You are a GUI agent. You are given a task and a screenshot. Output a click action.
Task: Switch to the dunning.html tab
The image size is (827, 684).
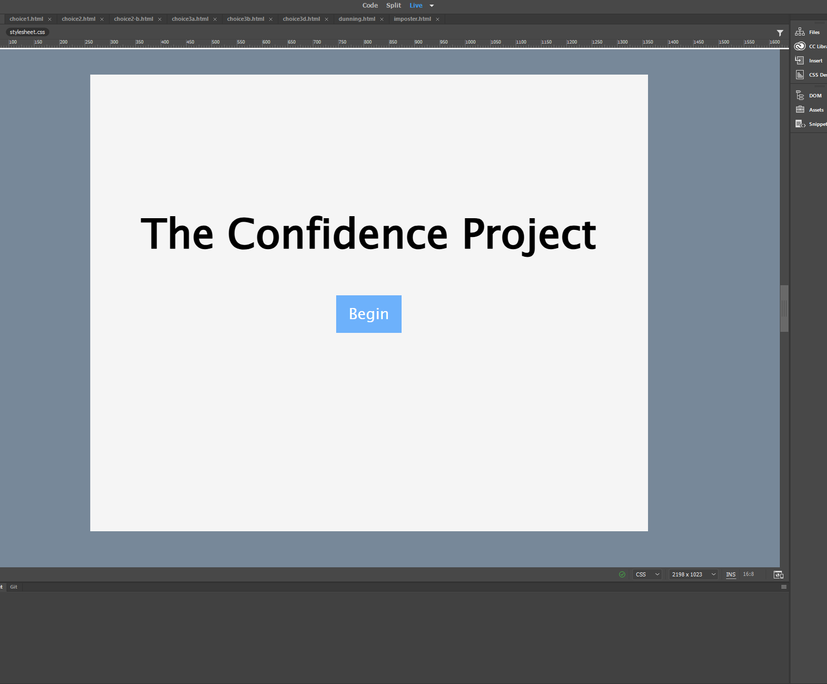(x=357, y=19)
